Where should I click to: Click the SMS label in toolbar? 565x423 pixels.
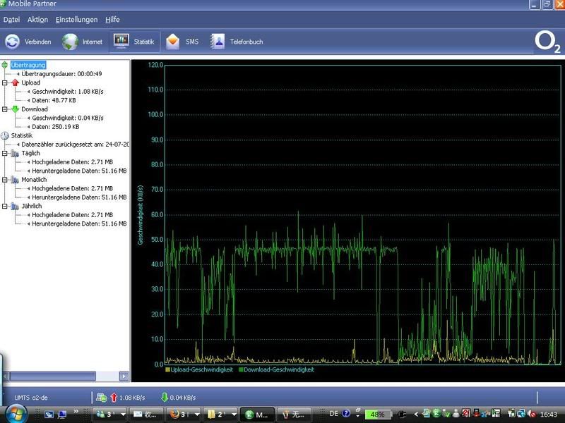pyautogui.click(x=192, y=42)
